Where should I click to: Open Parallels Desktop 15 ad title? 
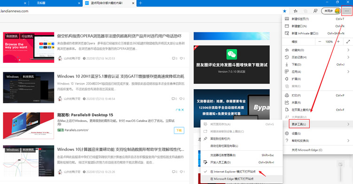(x=85, y=115)
